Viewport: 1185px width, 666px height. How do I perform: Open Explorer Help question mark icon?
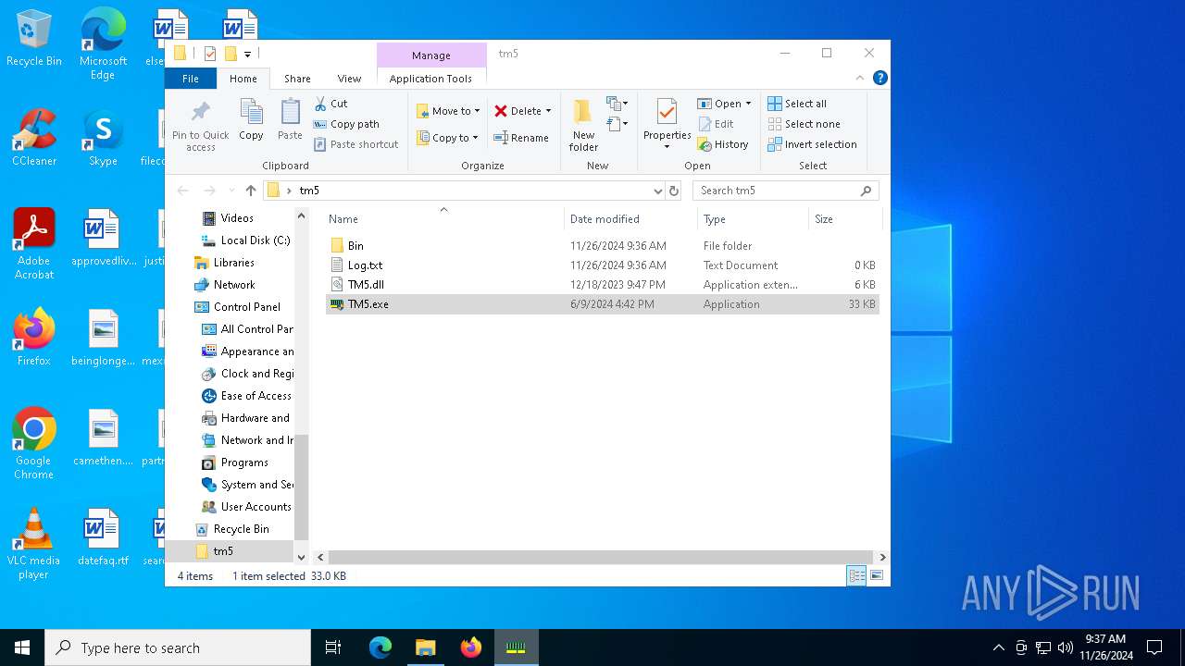pos(880,79)
